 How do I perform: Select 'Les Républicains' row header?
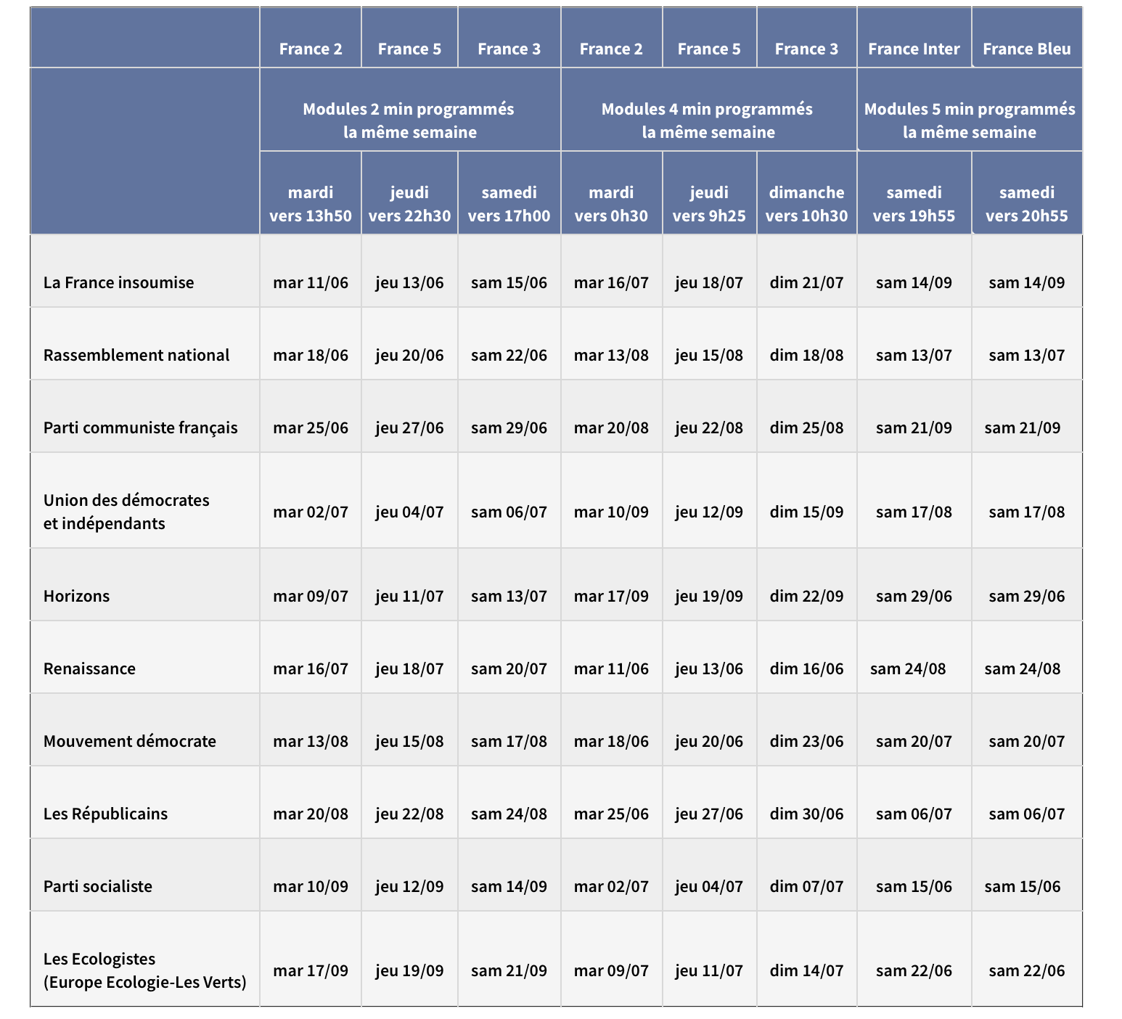click(x=105, y=814)
